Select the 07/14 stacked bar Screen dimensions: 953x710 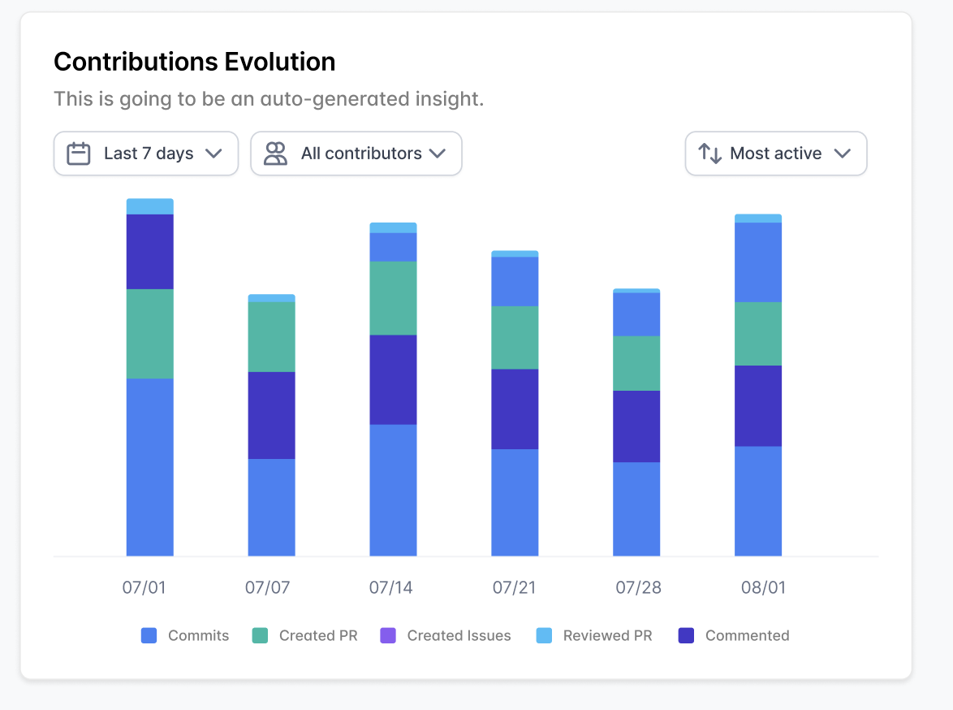pos(393,389)
